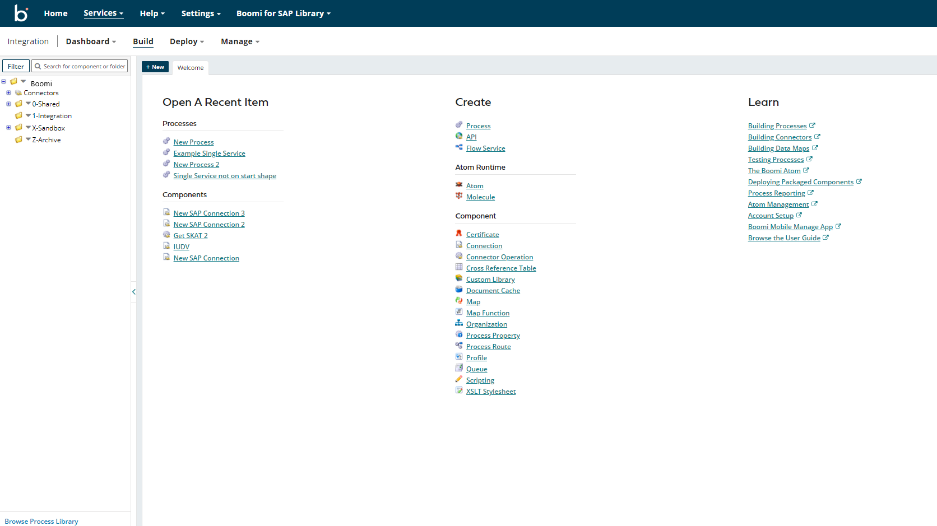Open the Browse Process Library link
This screenshot has height=526, width=937.
[41, 522]
